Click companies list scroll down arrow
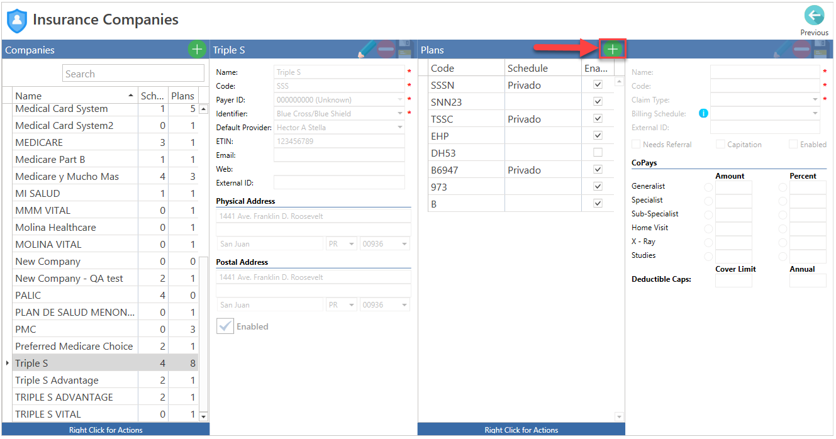 coord(203,416)
